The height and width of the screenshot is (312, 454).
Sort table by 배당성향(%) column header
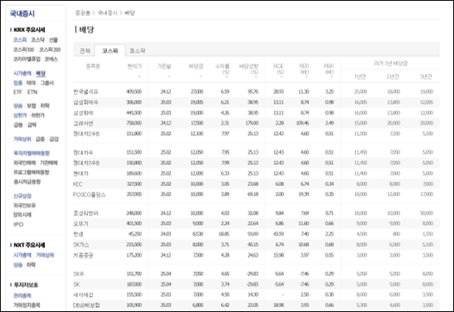249,69
